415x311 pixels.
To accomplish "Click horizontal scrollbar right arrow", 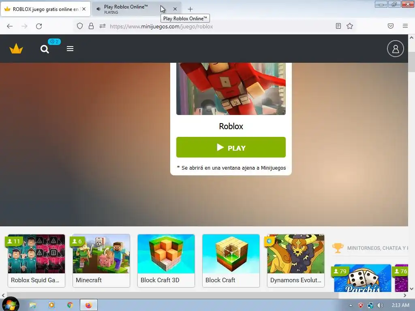I will (x=405, y=295).
